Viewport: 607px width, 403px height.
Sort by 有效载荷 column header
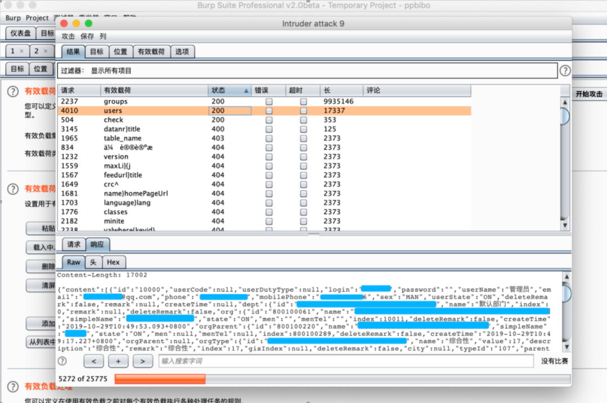[x=154, y=90]
